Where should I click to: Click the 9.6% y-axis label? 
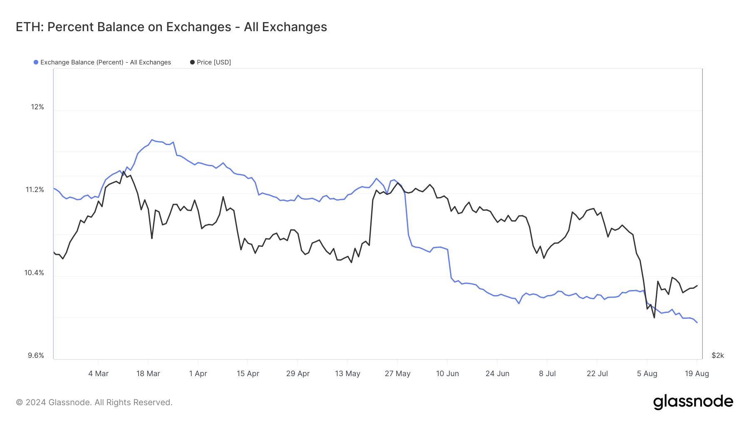tap(36, 356)
